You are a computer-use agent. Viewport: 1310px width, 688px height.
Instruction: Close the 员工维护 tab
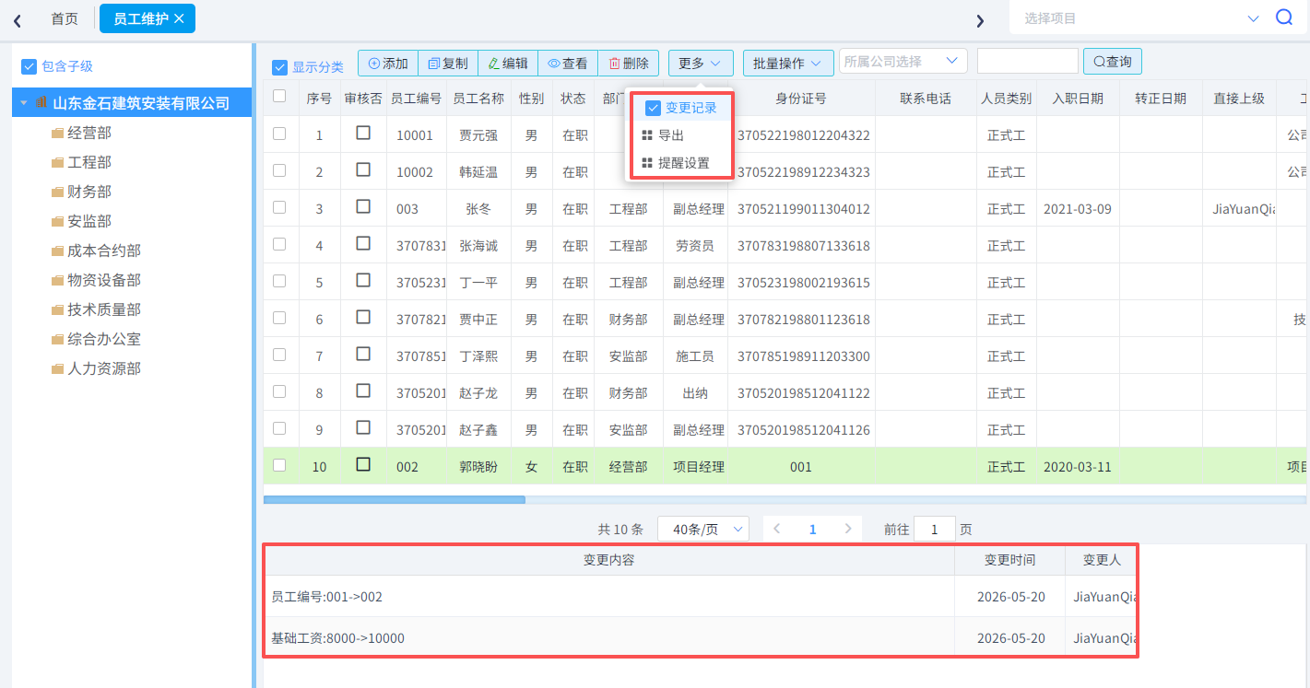179,18
